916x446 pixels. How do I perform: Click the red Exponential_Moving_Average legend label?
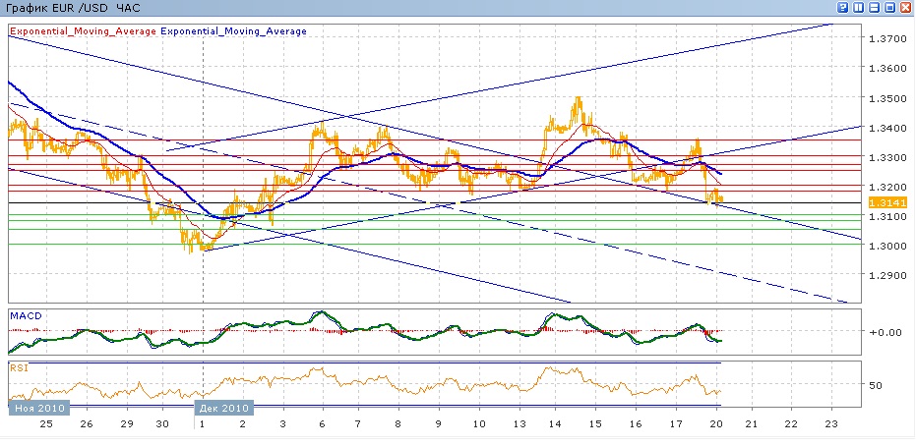pos(83,31)
